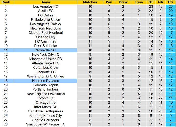Image resolution: width=176 pixels, height=127 pixels.
Task: Select the highlighted Nashville SC row
Action: tap(46, 50)
